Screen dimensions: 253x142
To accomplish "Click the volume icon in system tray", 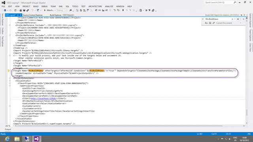I will (230, 139).
